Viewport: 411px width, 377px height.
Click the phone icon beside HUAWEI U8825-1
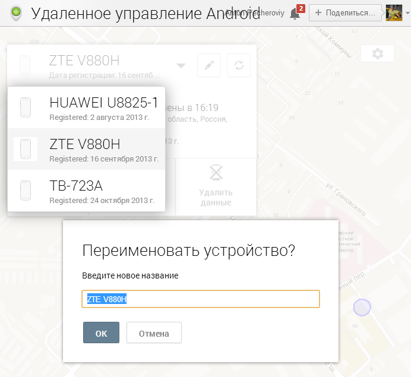tap(26, 107)
